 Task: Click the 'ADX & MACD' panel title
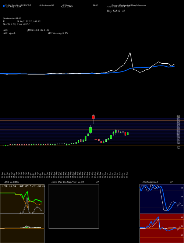pos(12,182)
